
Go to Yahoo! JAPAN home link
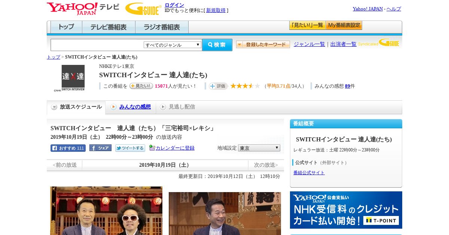pyautogui.click(x=368, y=9)
